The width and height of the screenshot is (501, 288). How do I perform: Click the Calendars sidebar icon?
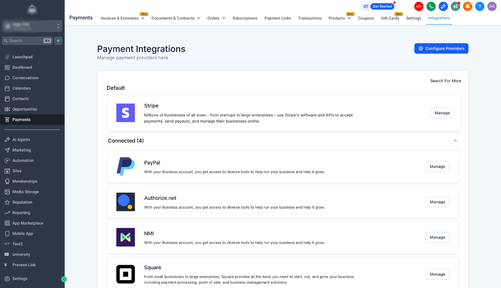pos(7,88)
